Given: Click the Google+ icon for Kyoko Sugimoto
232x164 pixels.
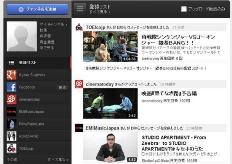Looking at the screenshot, I should click(x=11, y=75).
